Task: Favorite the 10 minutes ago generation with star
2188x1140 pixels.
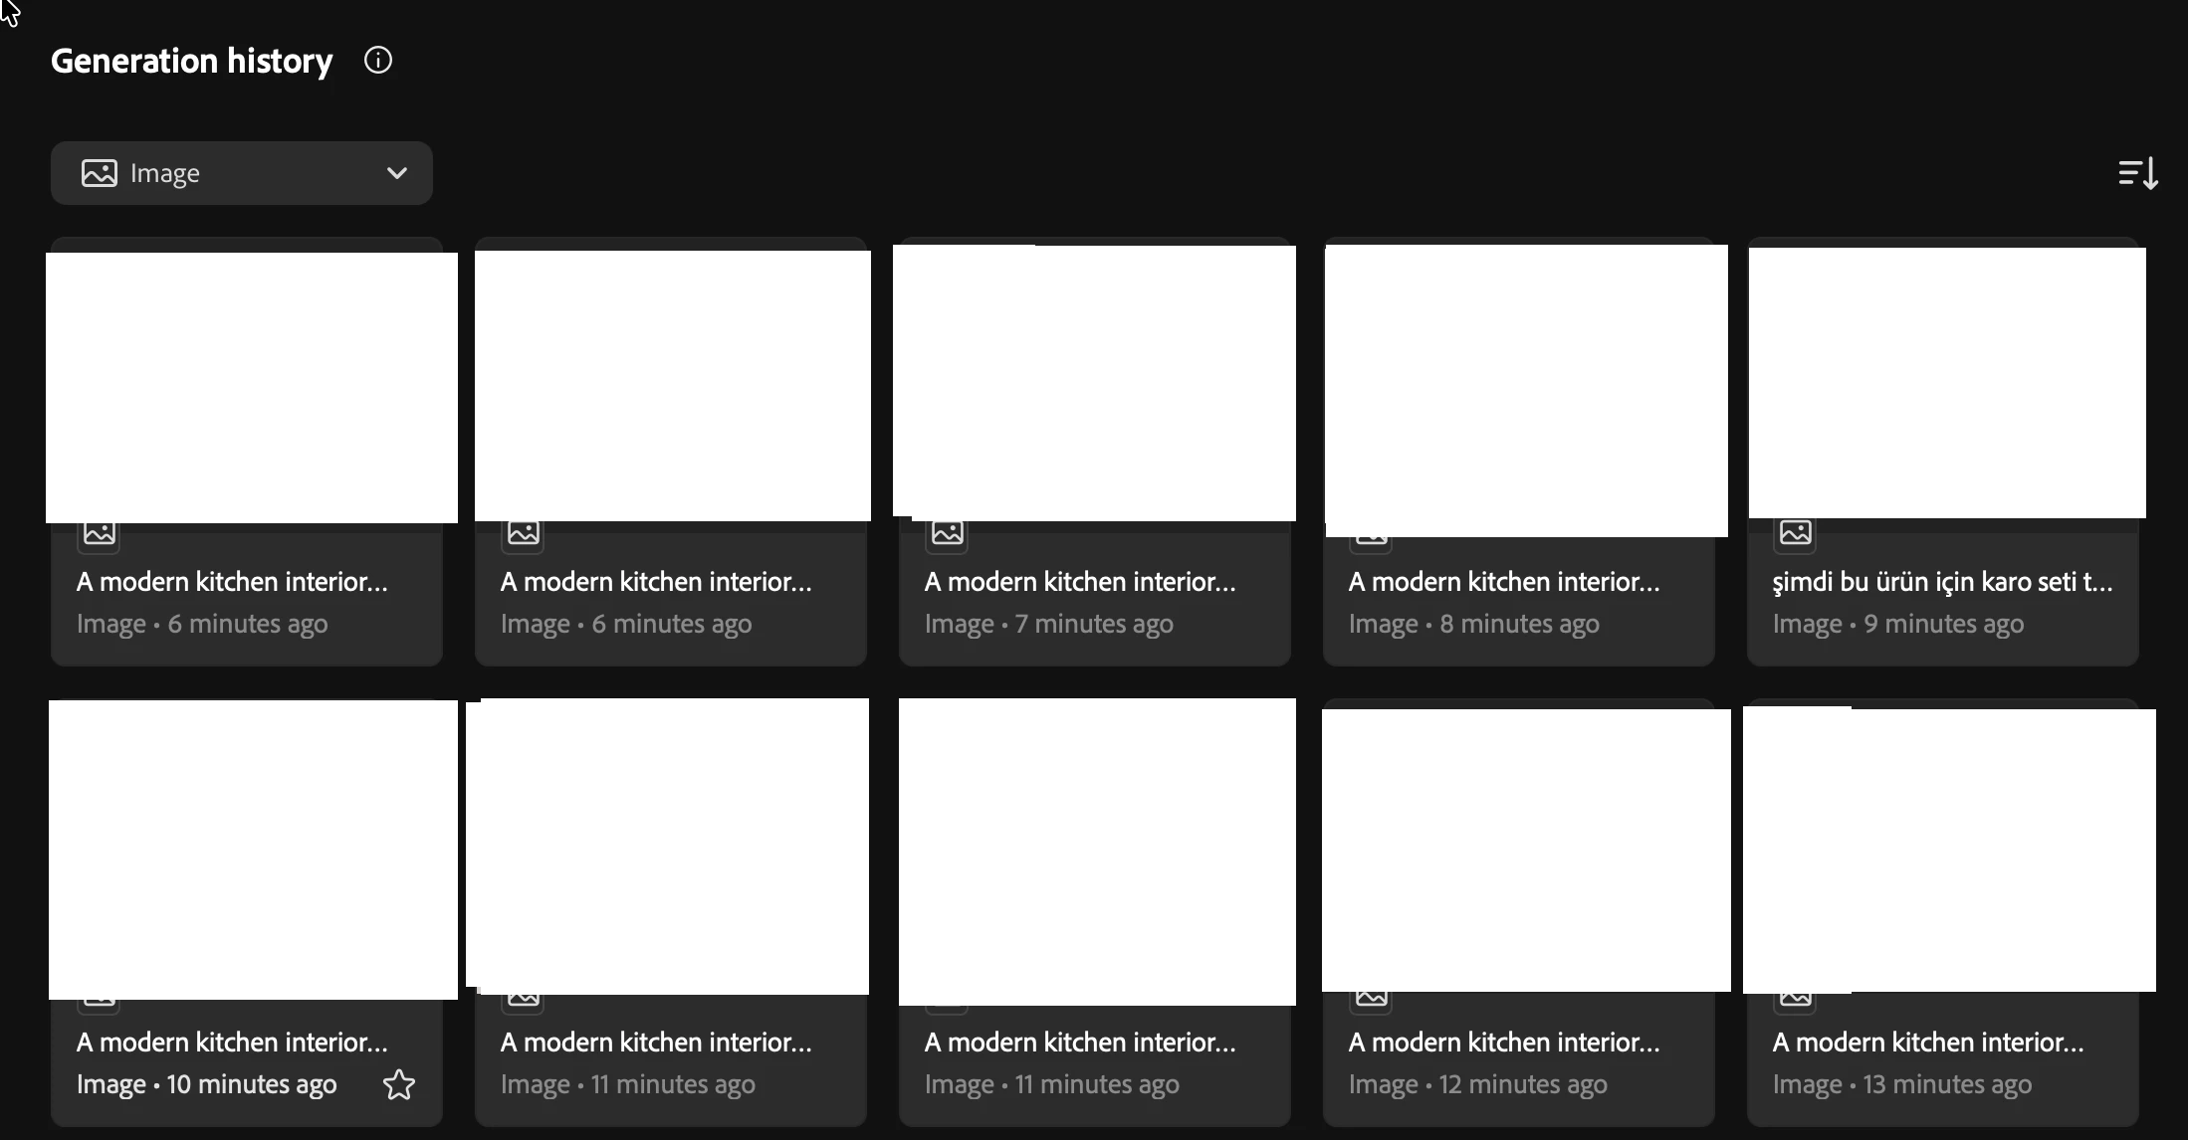Action: tap(399, 1084)
